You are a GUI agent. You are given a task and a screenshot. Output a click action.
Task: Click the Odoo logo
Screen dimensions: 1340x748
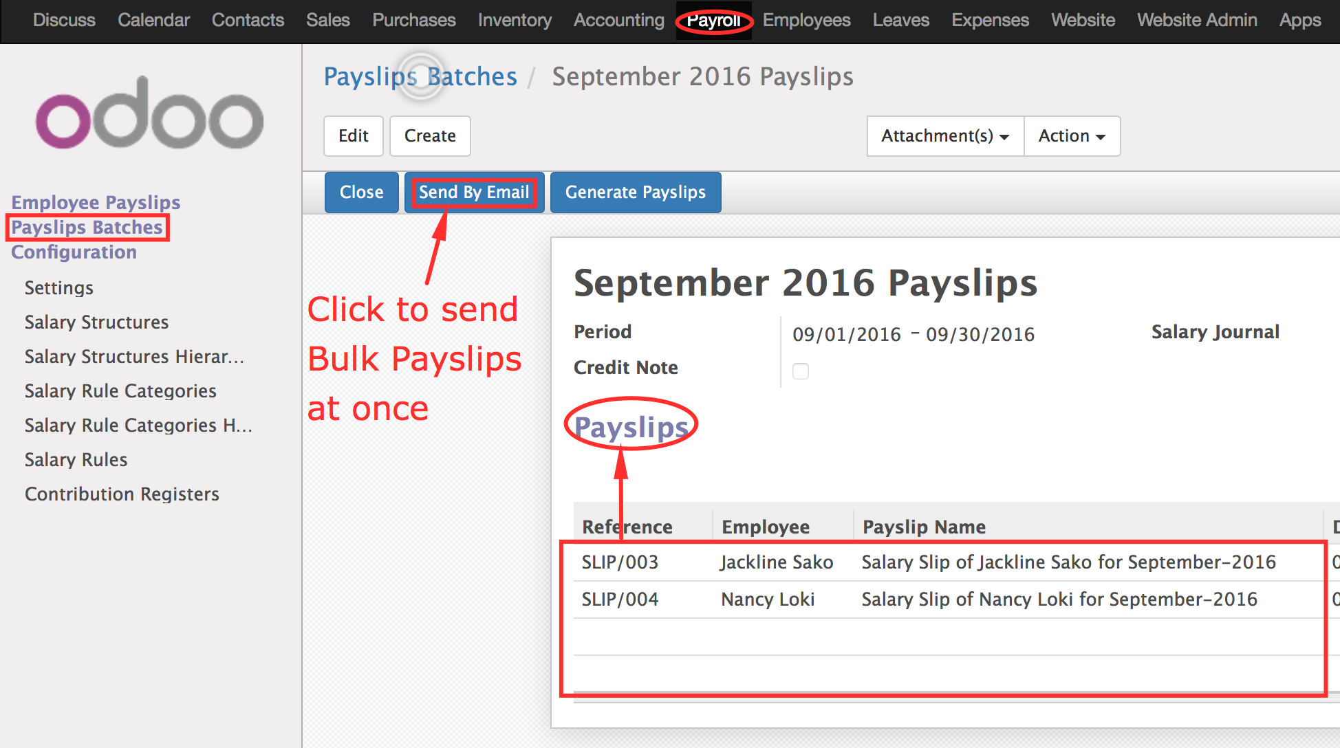(x=150, y=113)
